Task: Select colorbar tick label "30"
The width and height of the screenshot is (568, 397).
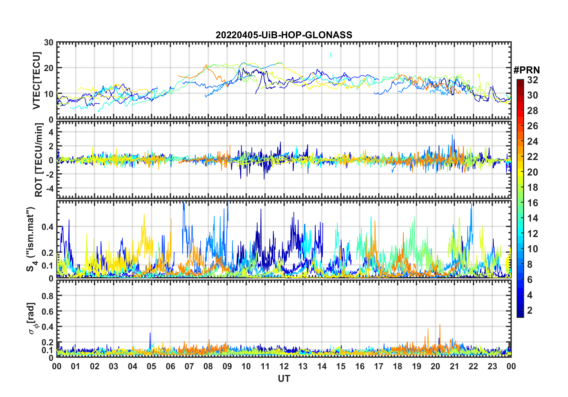Action: coord(532,95)
